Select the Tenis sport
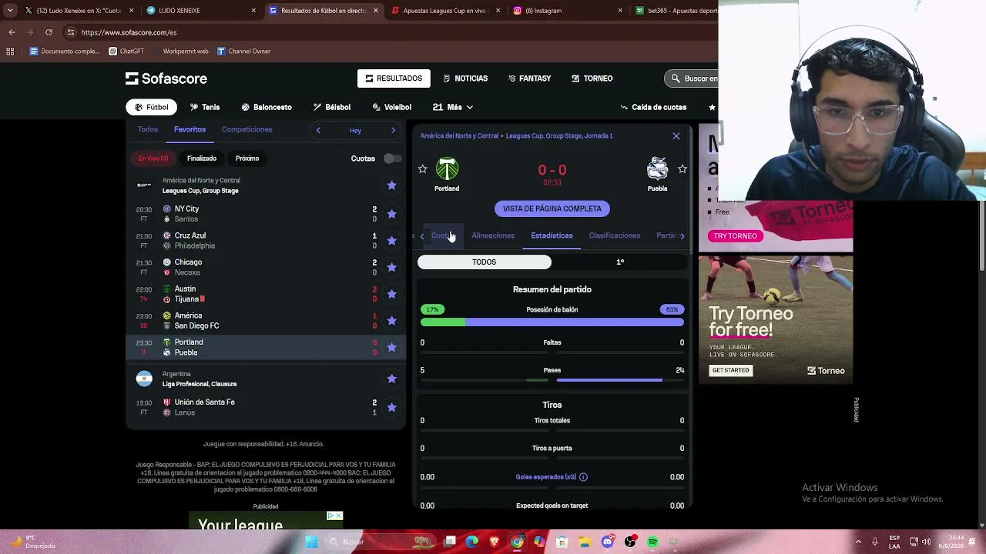 [205, 107]
